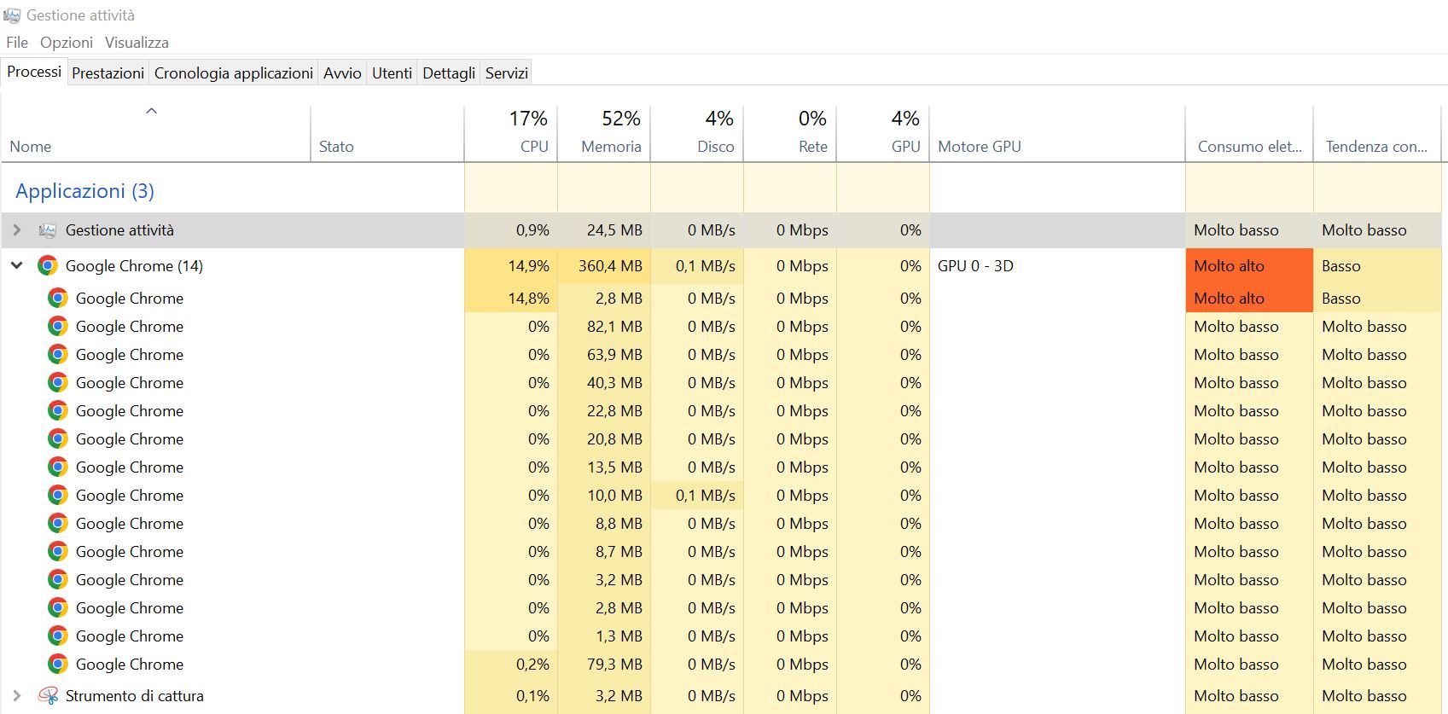Open the Visualizza menu
Screen dimensions: 1448x714
click(137, 43)
